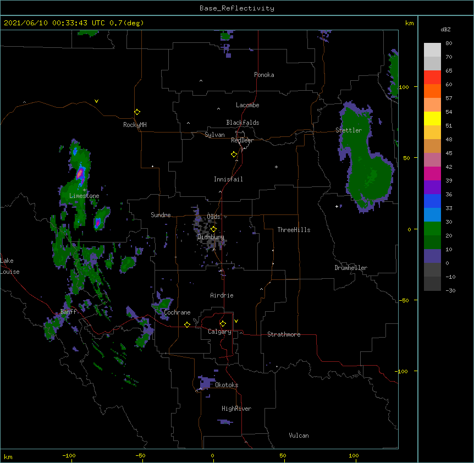Select the yellow diamond marker south of RedDeer
Screen dimensions: 474x463
pos(234,155)
